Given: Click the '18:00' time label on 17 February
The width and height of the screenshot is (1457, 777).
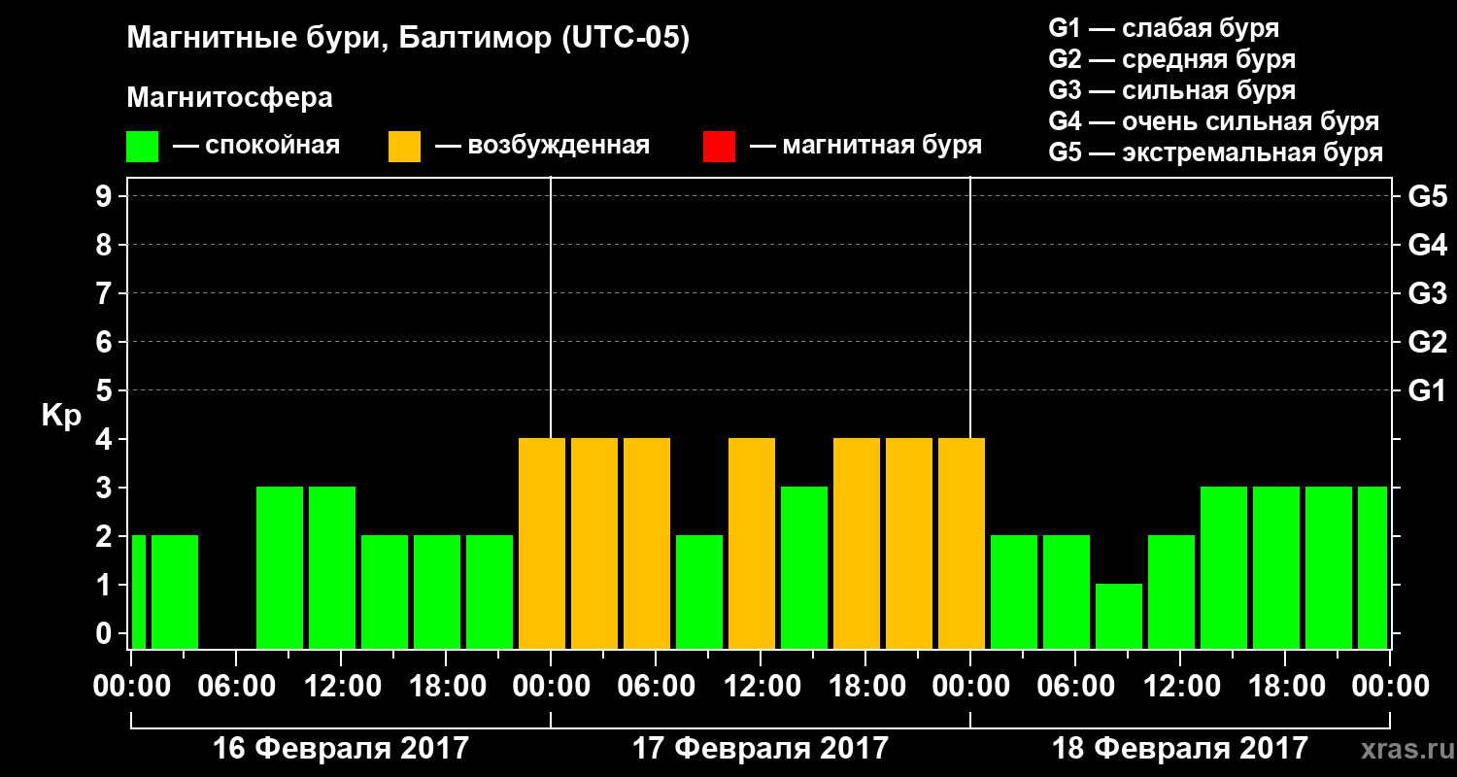Looking at the screenshot, I should tap(865, 687).
